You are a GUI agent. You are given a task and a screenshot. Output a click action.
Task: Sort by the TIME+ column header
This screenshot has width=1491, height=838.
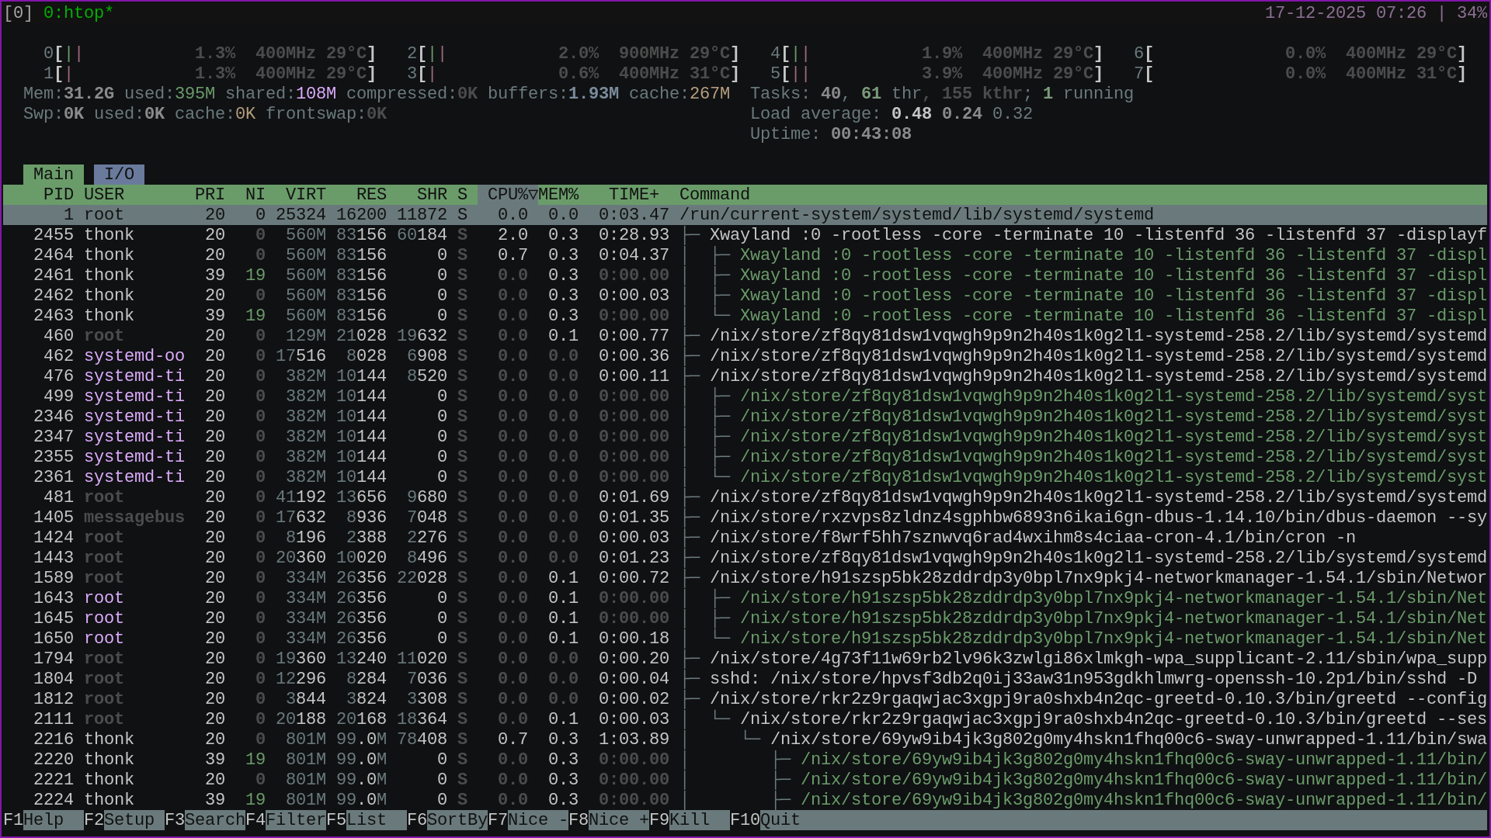click(x=633, y=194)
